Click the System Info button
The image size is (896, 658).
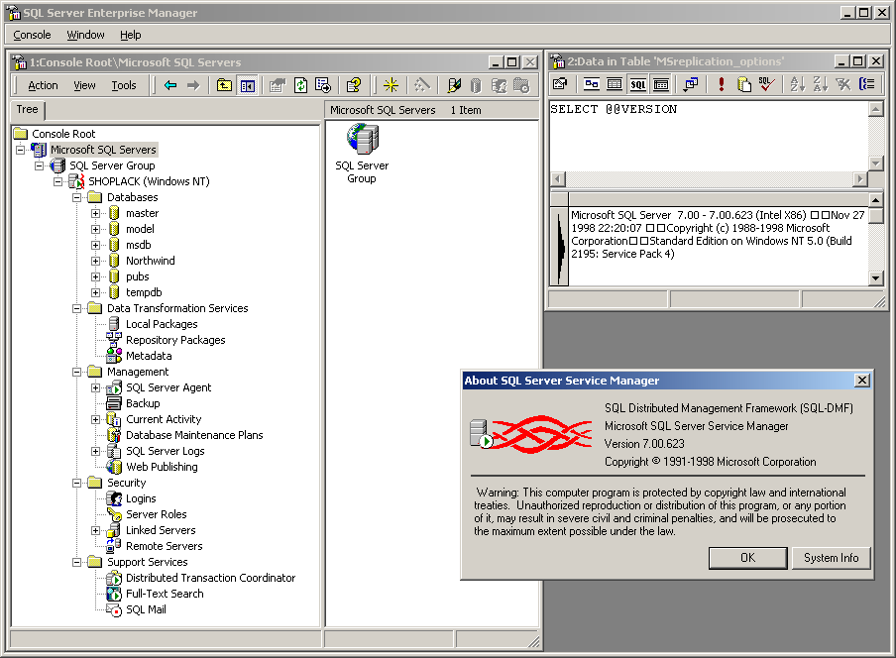(831, 558)
